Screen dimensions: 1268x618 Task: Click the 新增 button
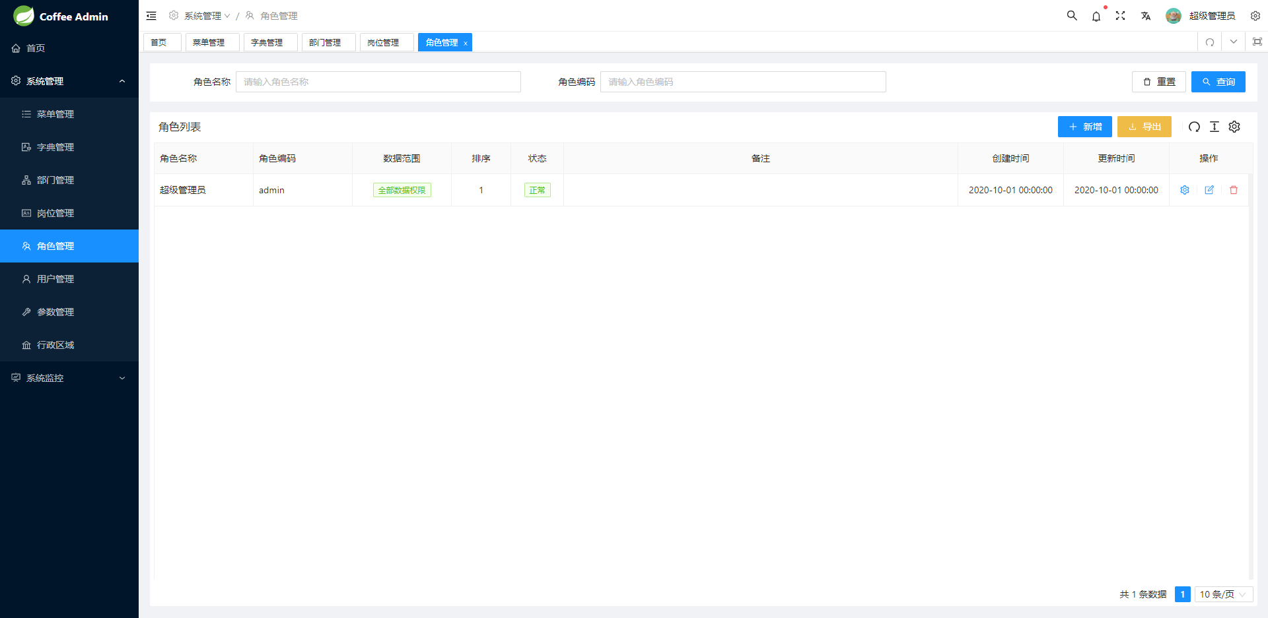(x=1084, y=127)
